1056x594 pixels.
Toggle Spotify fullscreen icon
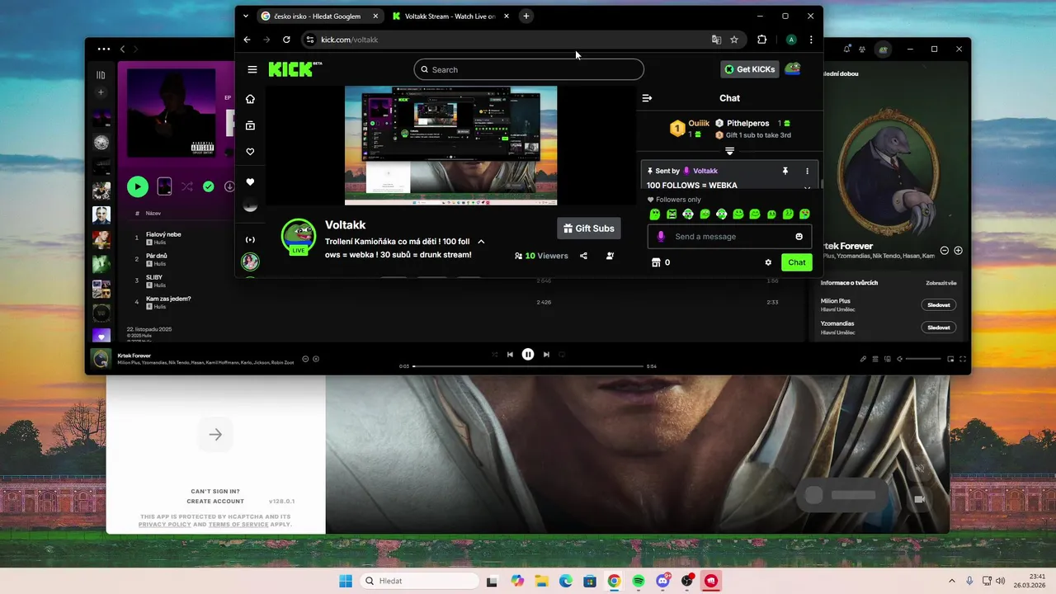coord(963,359)
